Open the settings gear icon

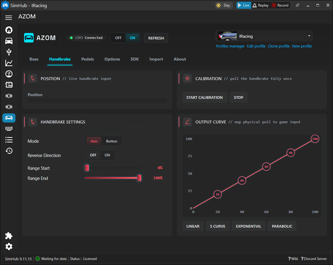click(9, 247)
